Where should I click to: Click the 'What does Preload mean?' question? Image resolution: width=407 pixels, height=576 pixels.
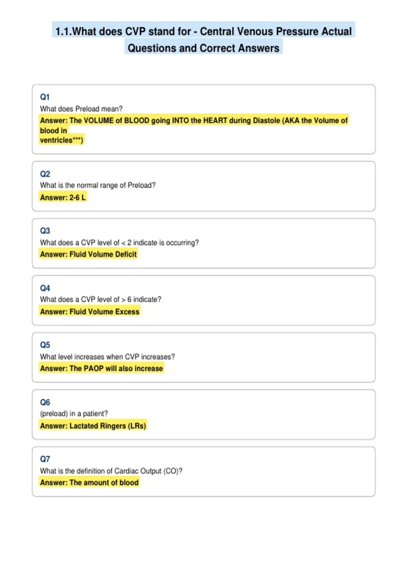[81, 109]
